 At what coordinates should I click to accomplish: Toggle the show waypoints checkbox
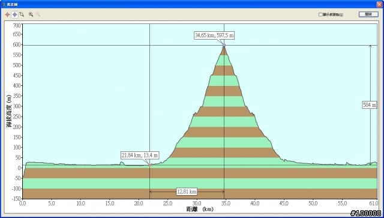coord(320,14)
